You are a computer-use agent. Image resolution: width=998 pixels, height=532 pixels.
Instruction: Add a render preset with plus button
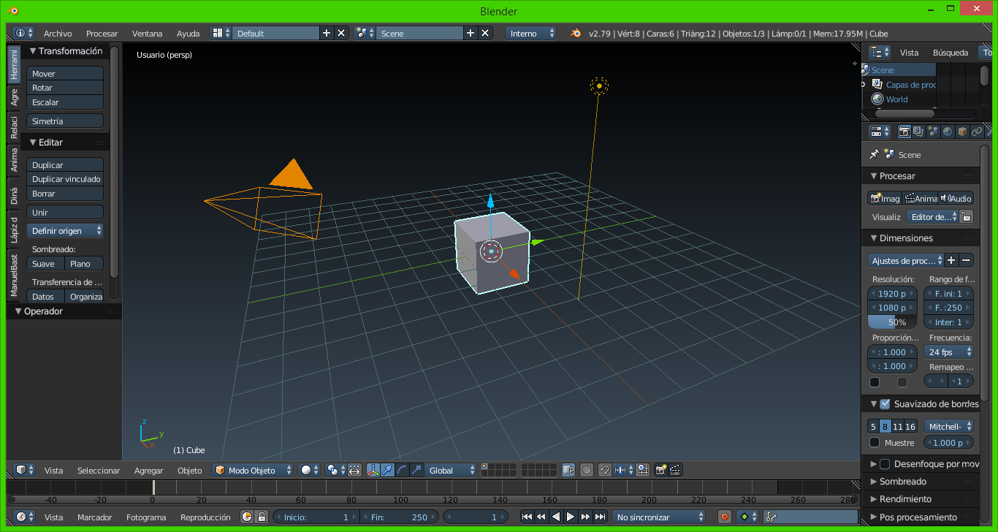[951, 260]
